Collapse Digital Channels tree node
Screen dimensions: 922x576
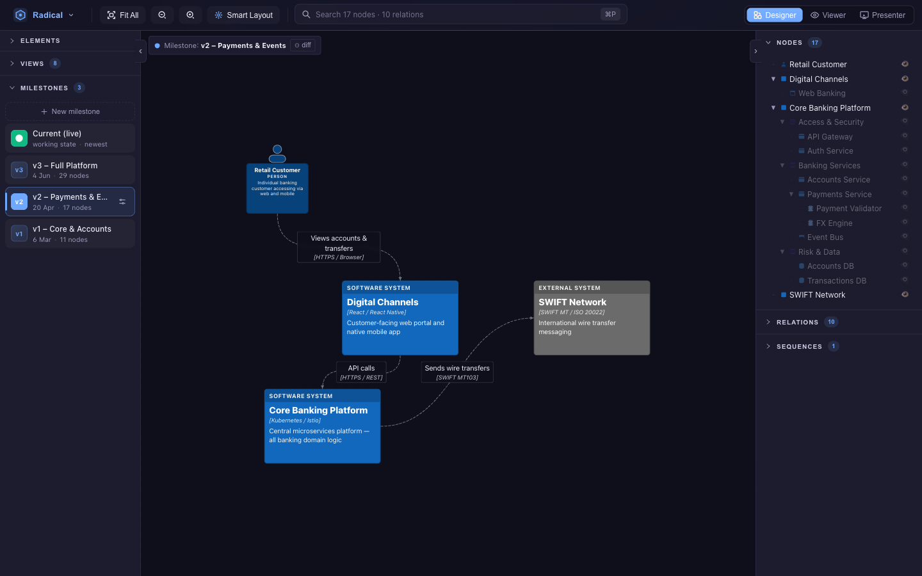click(773, 79)
